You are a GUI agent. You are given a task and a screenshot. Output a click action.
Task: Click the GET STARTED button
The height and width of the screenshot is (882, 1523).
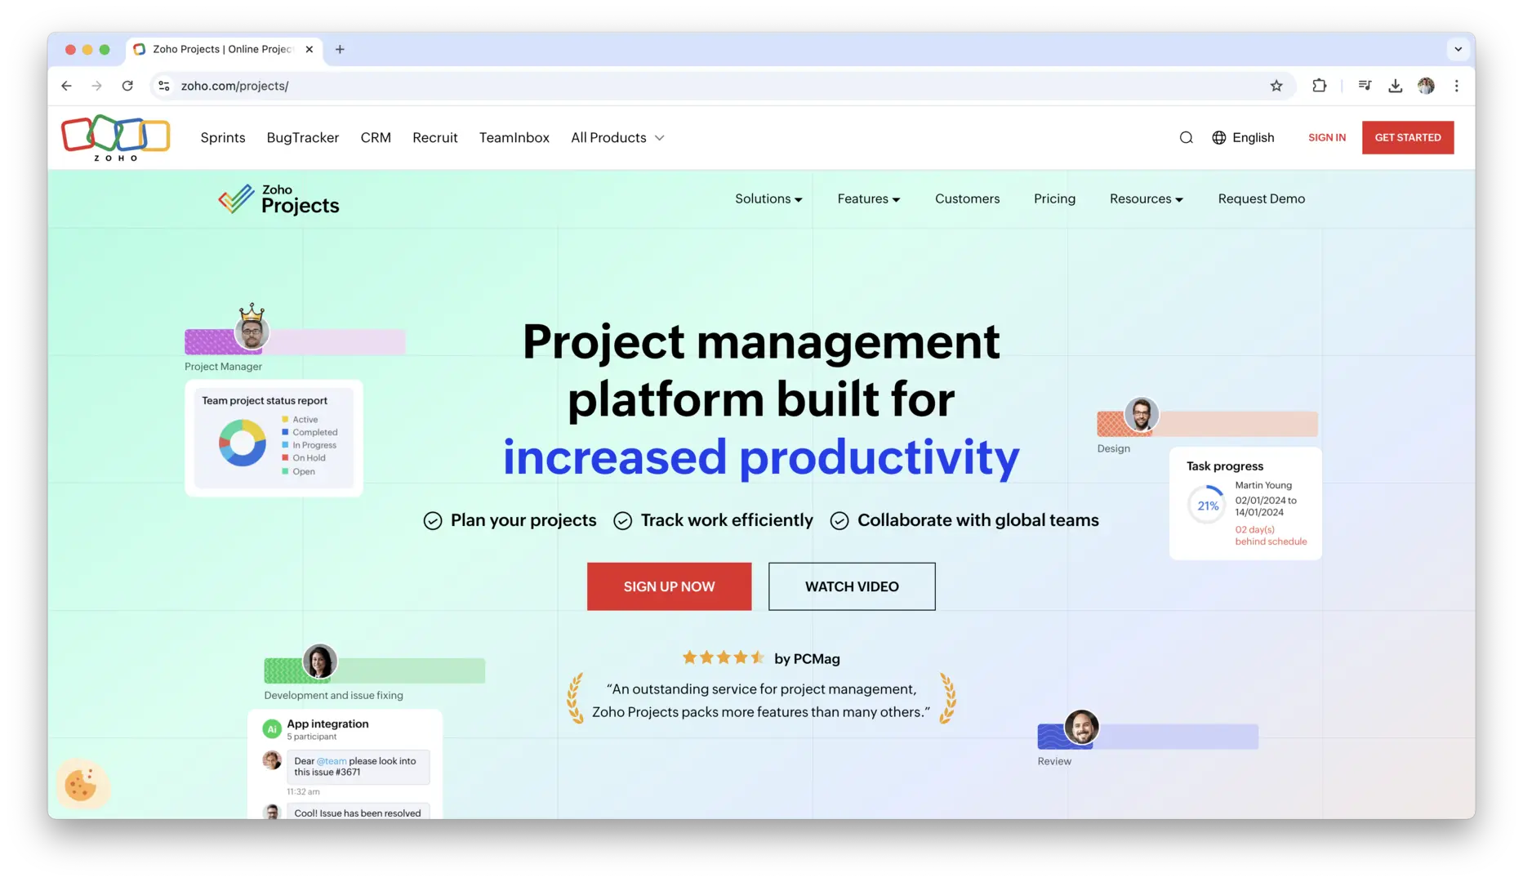(x=1407, y=137)
